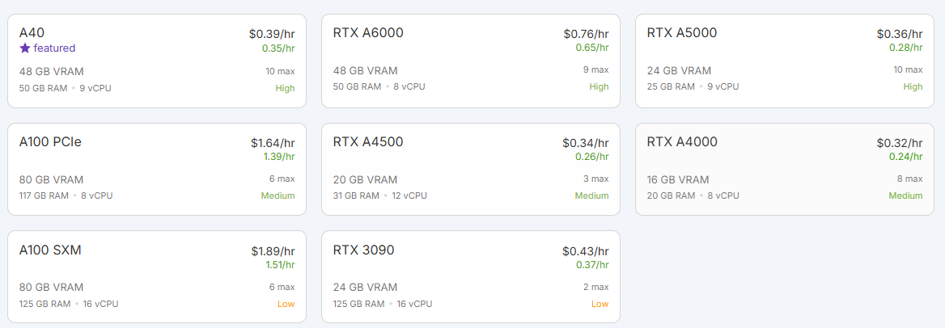Click the 1.51/hr discounted price on A100 SXM
This screenshot has height=328, width=945.
click(x=280, y=264)
